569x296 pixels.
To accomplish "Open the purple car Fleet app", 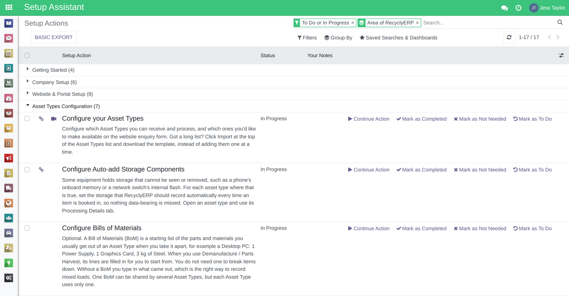I will pyautogui.click(x=9, y=233).
